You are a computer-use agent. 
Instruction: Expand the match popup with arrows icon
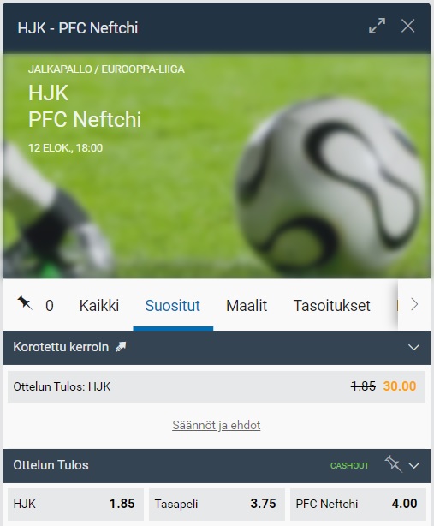tap(377, 26)
